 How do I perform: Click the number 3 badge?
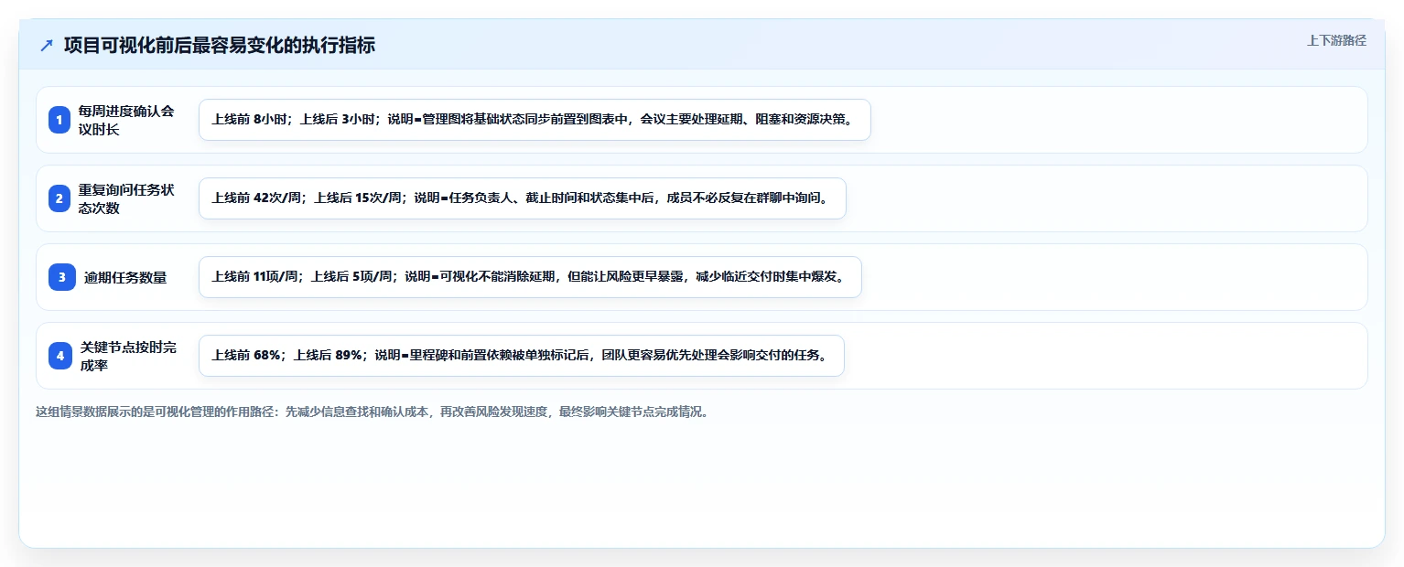tap(62, 277)
